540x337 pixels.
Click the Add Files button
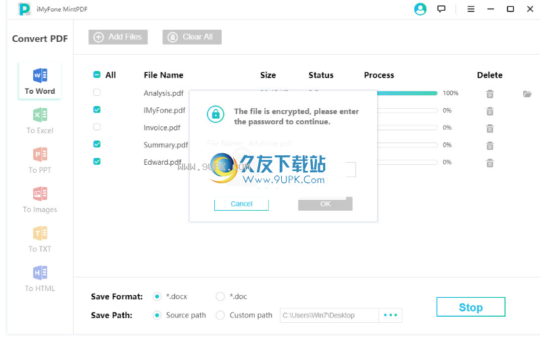[118, 37]
